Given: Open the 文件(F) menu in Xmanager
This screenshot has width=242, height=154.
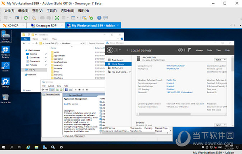Looking at the screenshot, I should tap(9, 11).
